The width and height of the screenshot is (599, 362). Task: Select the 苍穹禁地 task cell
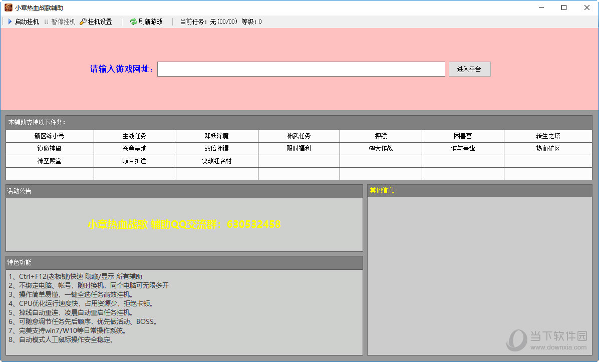coord(135,149)
